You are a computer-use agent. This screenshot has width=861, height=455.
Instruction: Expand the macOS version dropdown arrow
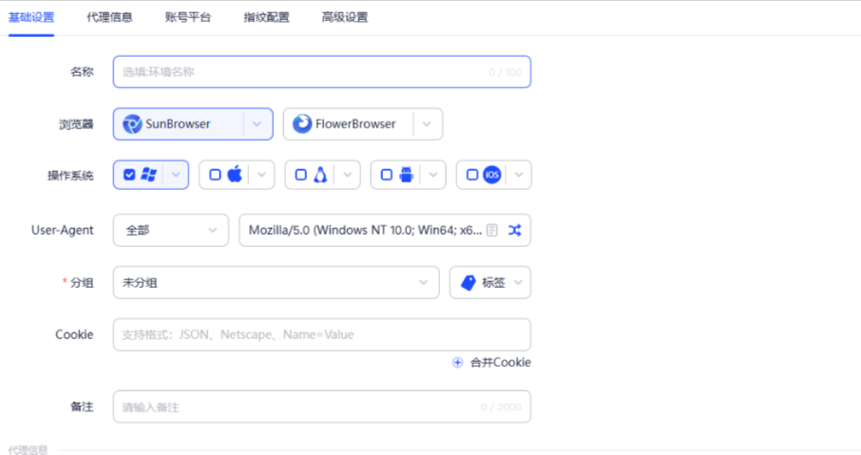click(261, 175)
